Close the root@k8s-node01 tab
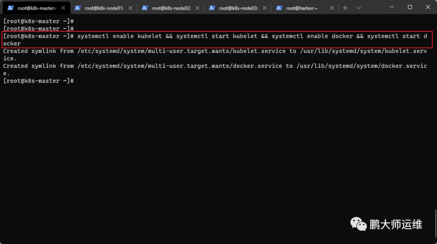 point(130,8)
